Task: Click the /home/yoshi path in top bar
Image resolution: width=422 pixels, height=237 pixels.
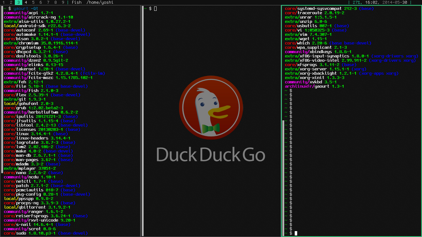Action: tap(100, 2)
